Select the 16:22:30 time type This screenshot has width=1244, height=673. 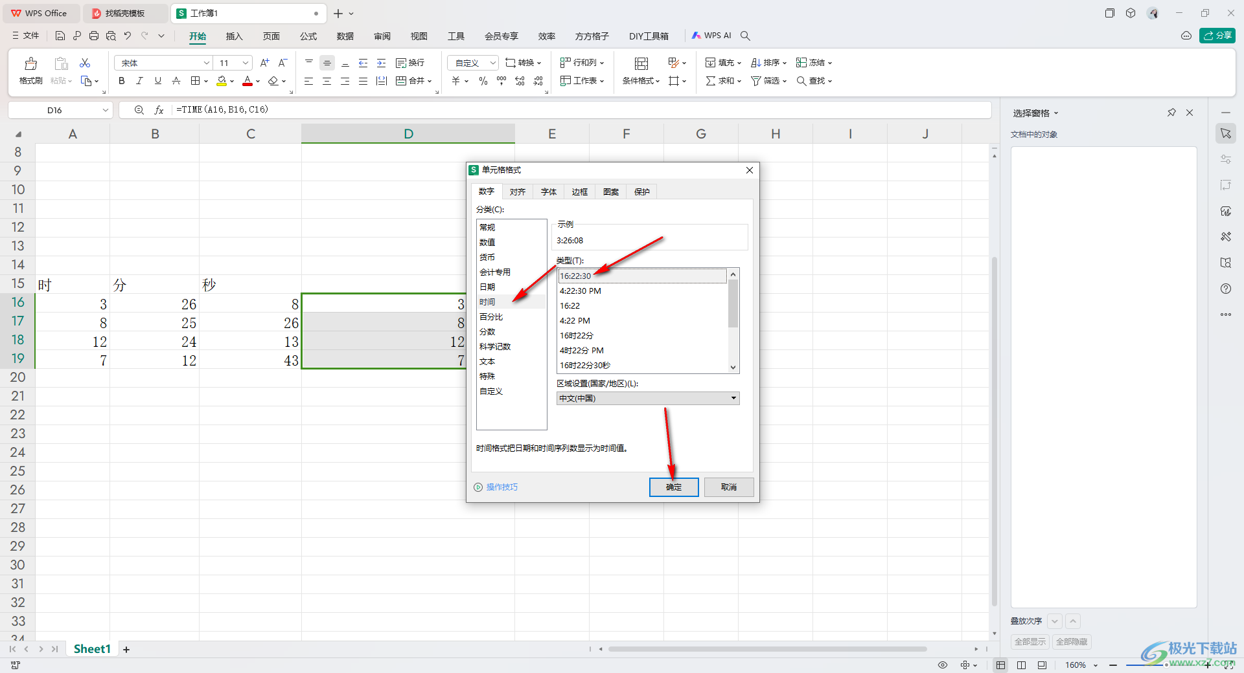click(642, 276)
